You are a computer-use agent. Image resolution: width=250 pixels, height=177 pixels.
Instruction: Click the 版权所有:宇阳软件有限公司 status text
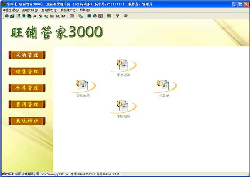coord(20,174)
